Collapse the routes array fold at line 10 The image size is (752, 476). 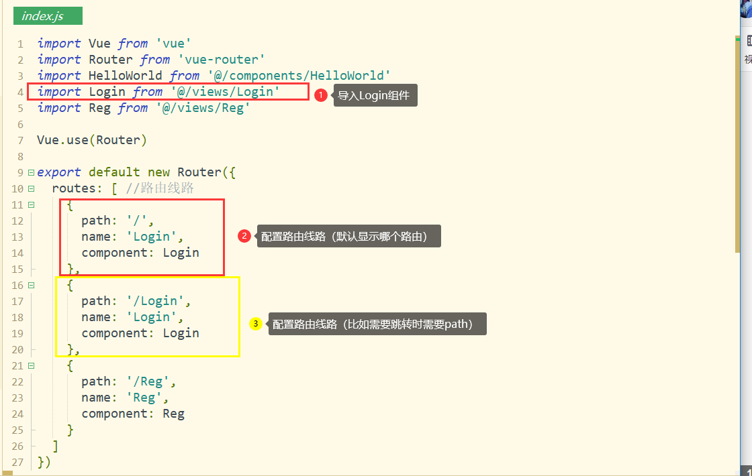pos(31,188)
